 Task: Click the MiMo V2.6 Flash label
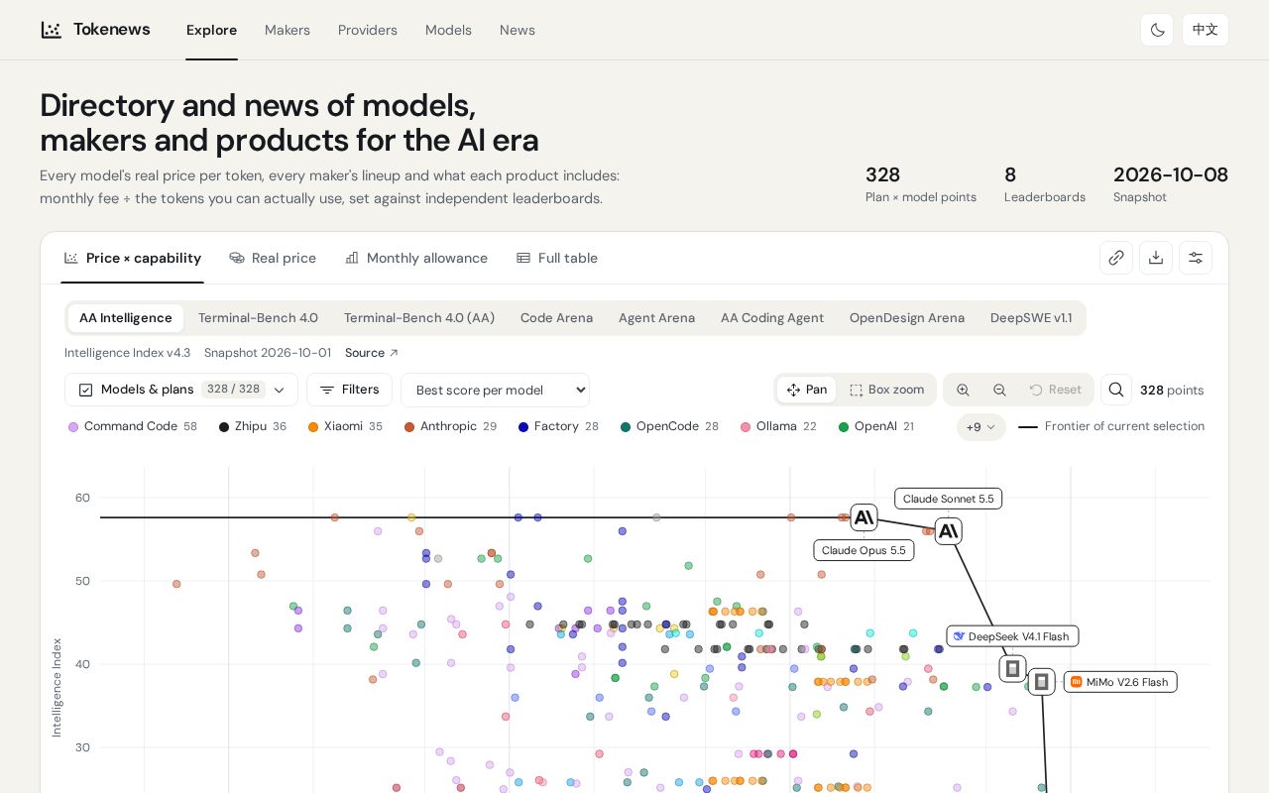coord(1120,682)
